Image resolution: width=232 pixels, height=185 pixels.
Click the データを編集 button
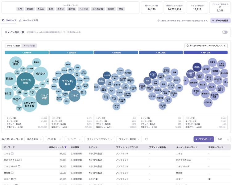(220, 21)
